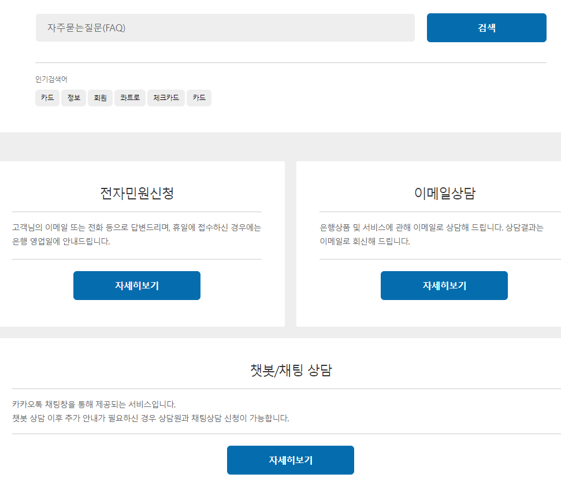The height and width of the screenshot is (485, 561).
Task: Open 자세히보기 under 이메일상담
Action: coord(444,285)
